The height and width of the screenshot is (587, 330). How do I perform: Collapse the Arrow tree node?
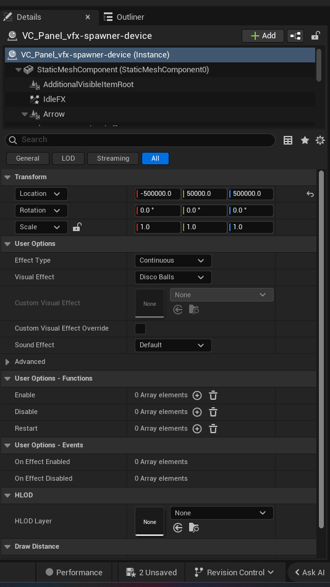point(25,114)
